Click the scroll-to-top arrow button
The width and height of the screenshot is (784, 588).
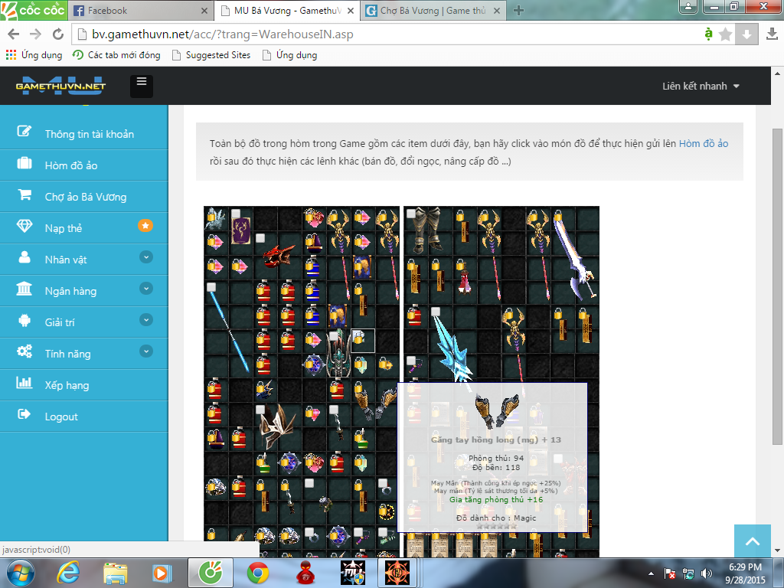(x=753, y=541)
